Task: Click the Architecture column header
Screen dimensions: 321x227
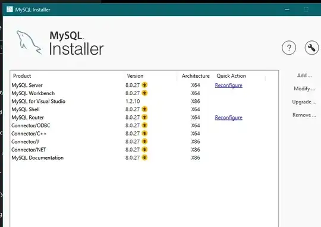Action: pos(196,76)
